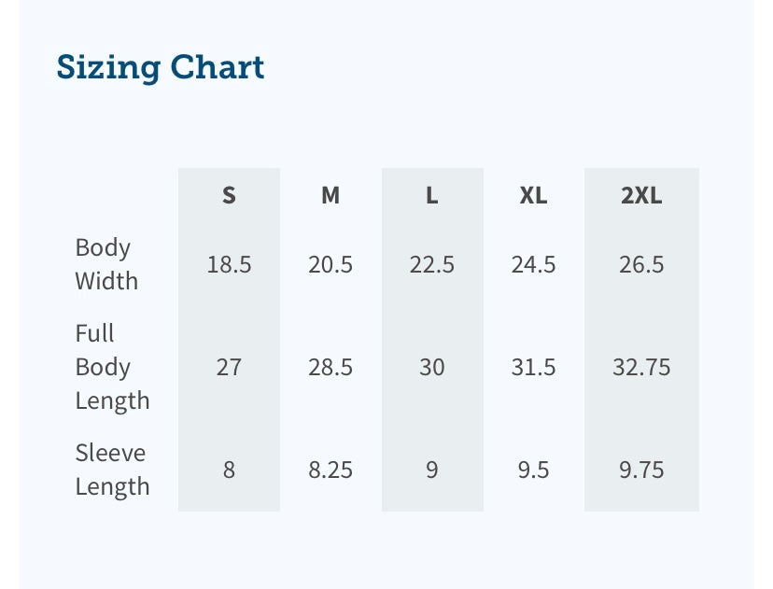
Task: Pick the 2XL size column header
Action: coord(641,195)
